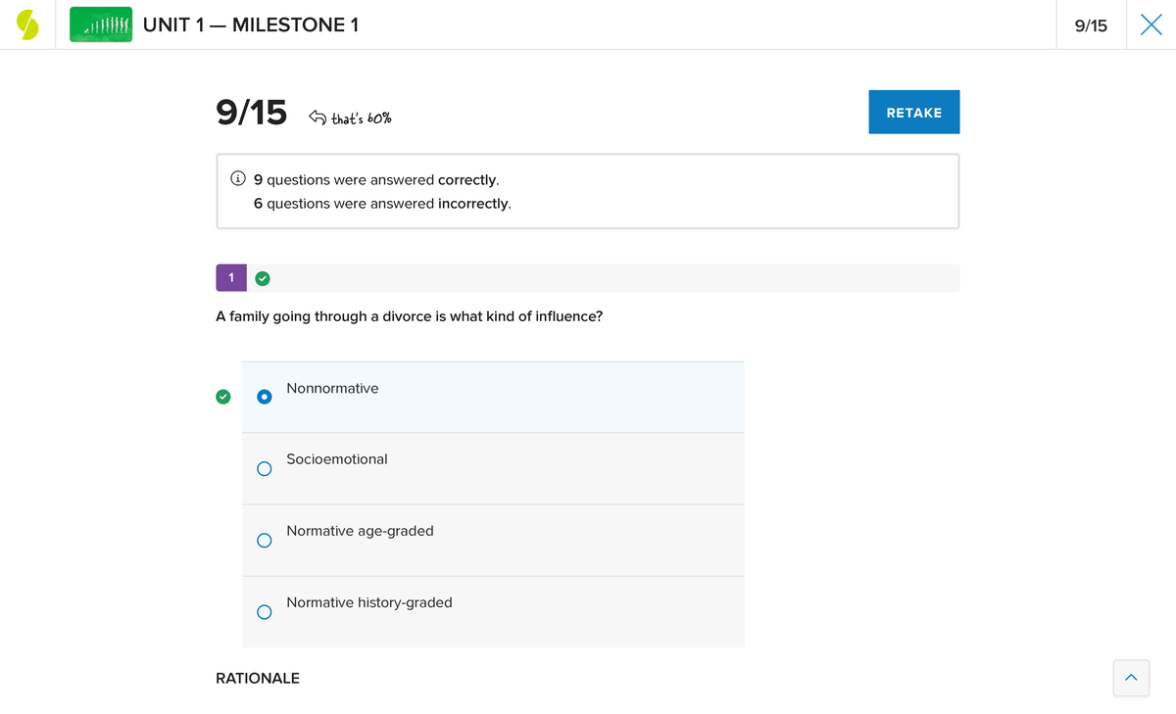This screenshot has width=1176, height=714.
Task: Click the Sophia logo icon
Action: pyautogui.click(x=27, y=25)
